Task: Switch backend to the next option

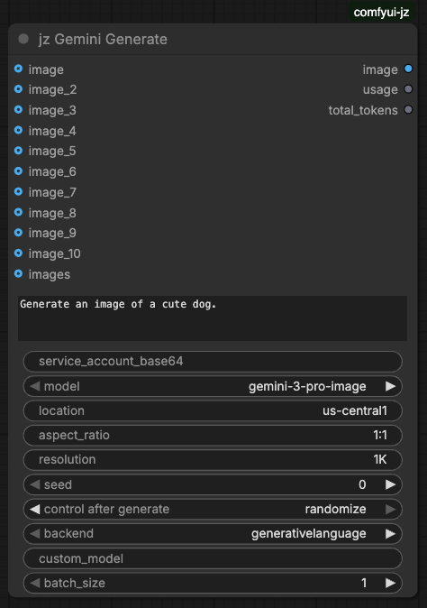Action: tap(390, 533)
